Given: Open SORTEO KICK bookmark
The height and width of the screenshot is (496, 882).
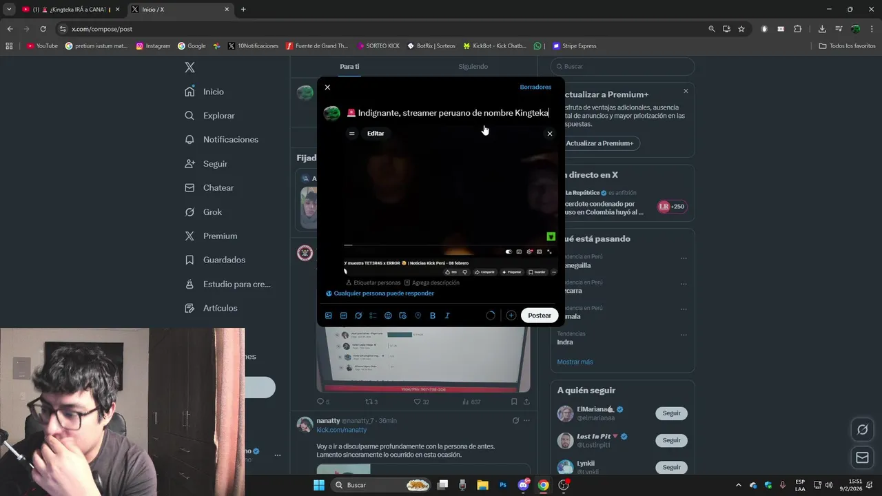Looking at the screenshot, I should (378, 46).
